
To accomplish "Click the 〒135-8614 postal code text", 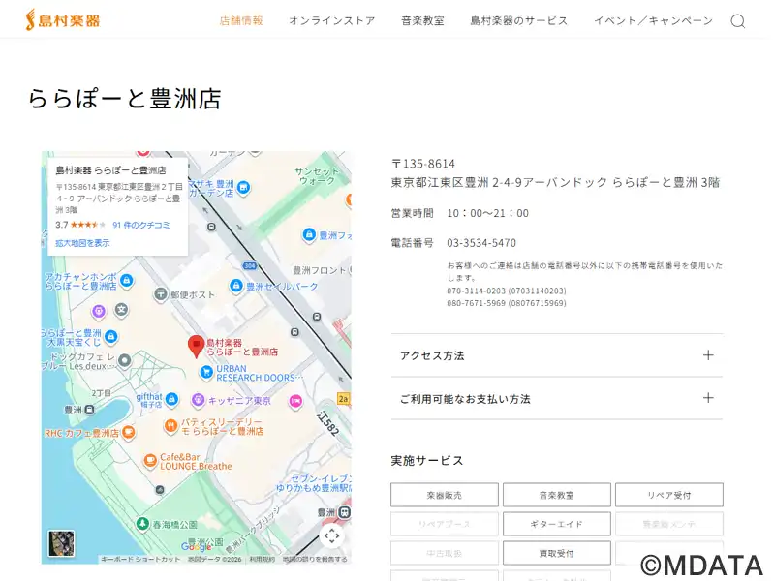I will [423, 164].
